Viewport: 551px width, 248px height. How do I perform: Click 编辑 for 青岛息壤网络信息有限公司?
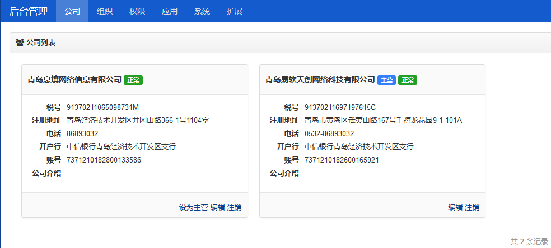(x=217, y=207)
